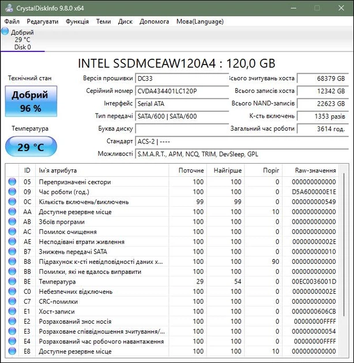
Task: Select the Збоїв програми row
Action: (172, 222)
